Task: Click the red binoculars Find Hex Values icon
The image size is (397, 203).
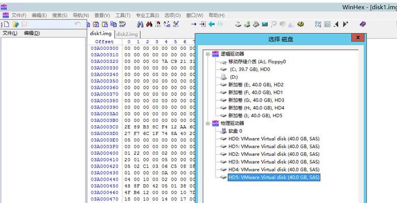Action: tap(149, 24)
